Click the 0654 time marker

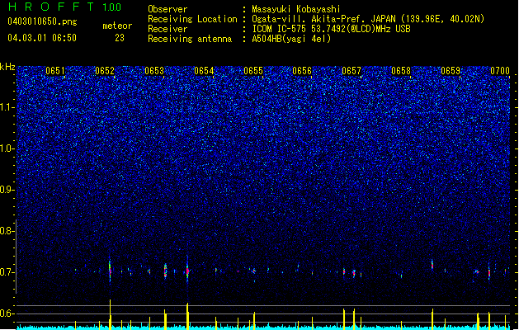click(x=204, y=71)
